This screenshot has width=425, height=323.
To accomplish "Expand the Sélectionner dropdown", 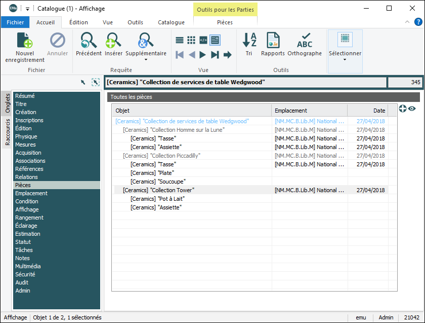I will tap(345, 60).
